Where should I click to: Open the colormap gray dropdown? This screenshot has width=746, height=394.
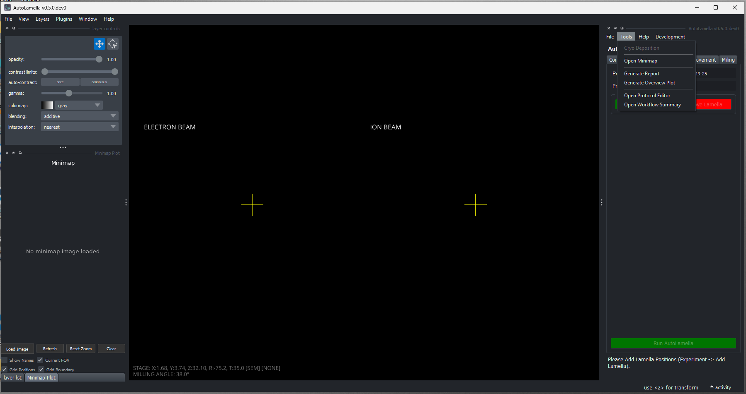point(79,106)
